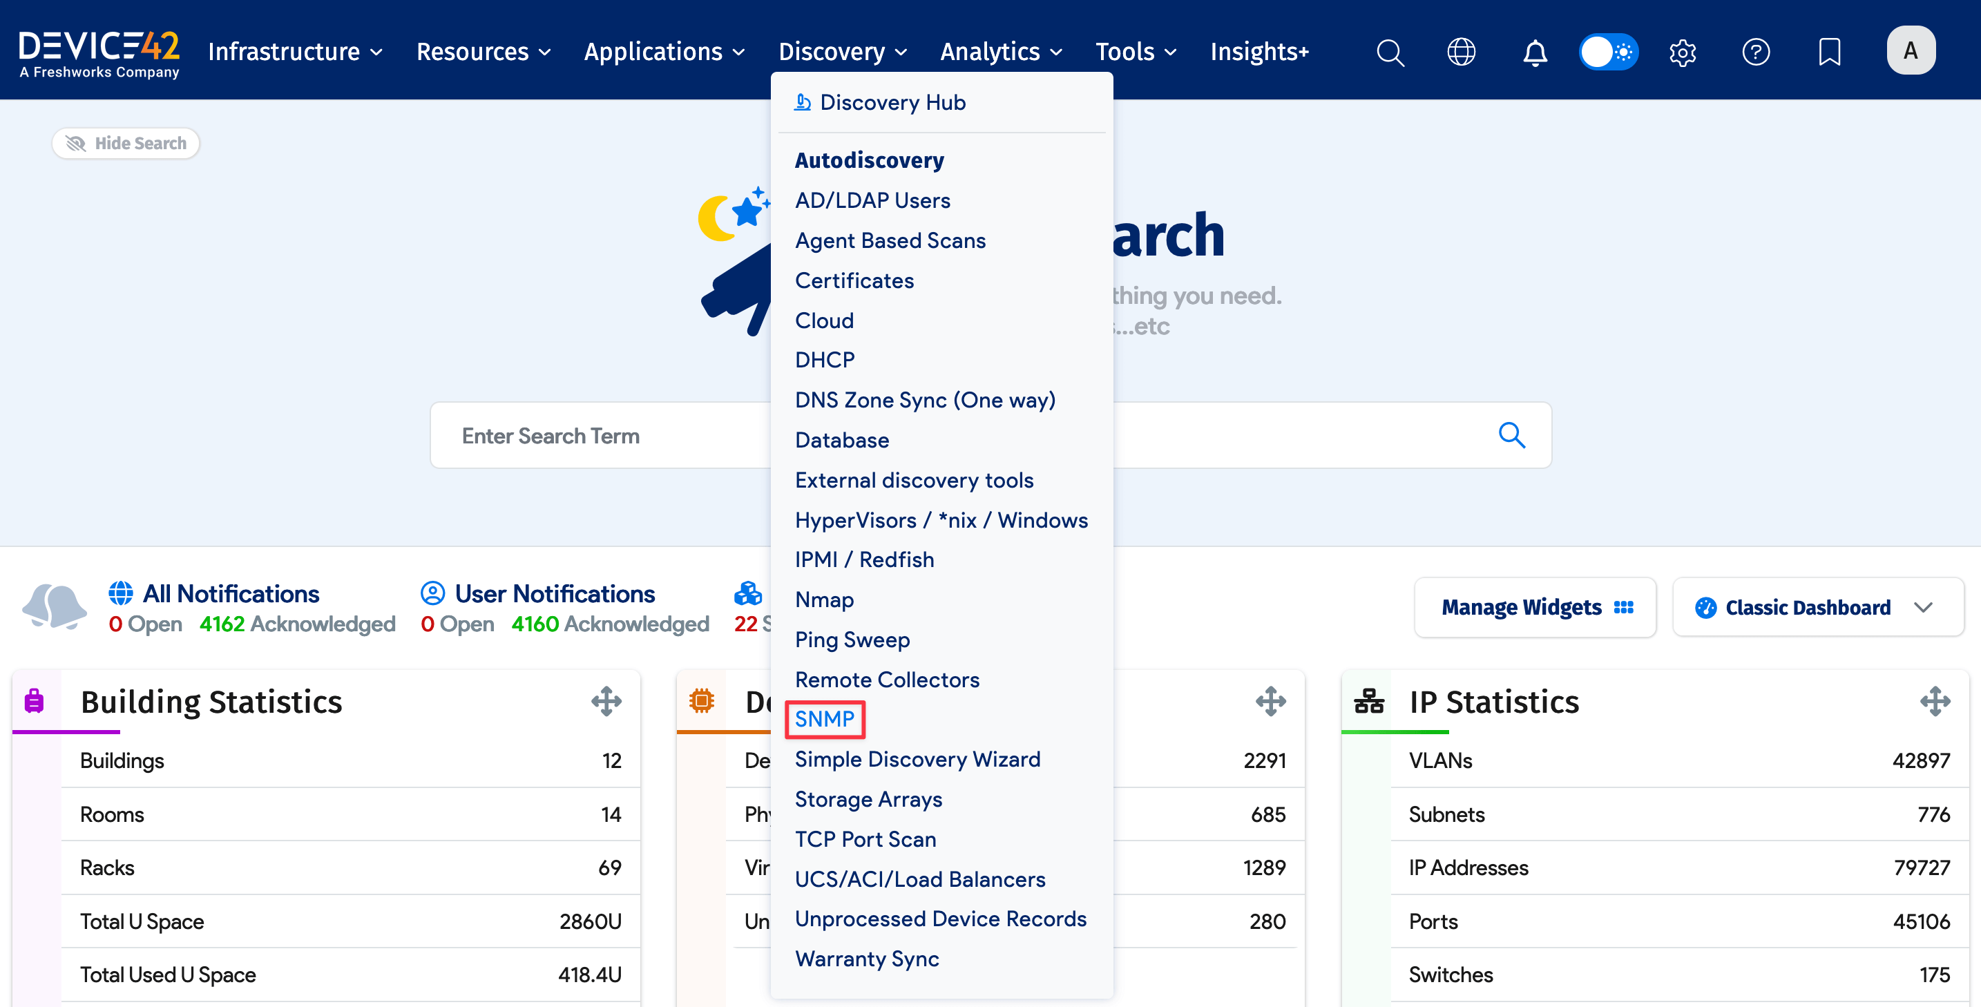Click the Manage Widgets button
This screenshot has height=1007, width=1981.
(x=1535, y=607)
